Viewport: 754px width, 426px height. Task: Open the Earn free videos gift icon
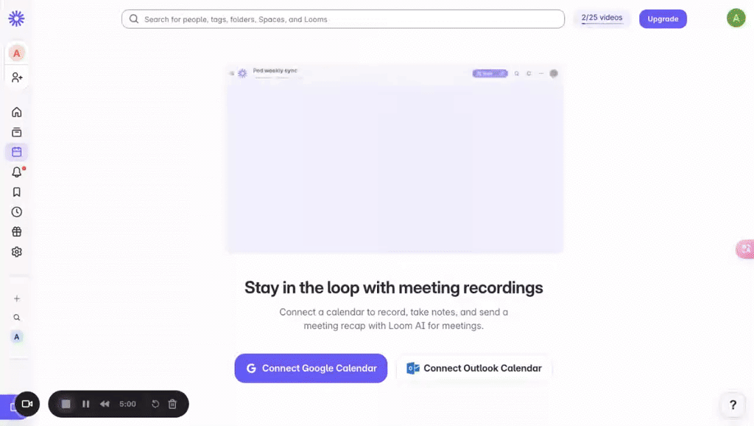(x=17, y=232)
